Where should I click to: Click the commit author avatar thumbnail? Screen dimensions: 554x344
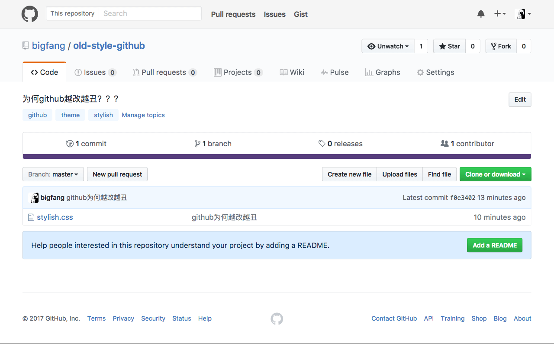[33, 198]
